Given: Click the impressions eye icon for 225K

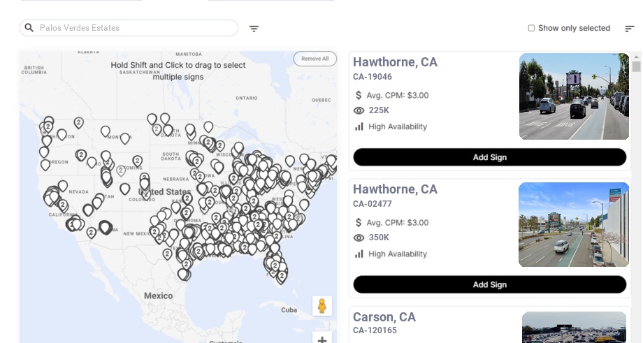Looking at the screenshot, I should coord(359,110).
